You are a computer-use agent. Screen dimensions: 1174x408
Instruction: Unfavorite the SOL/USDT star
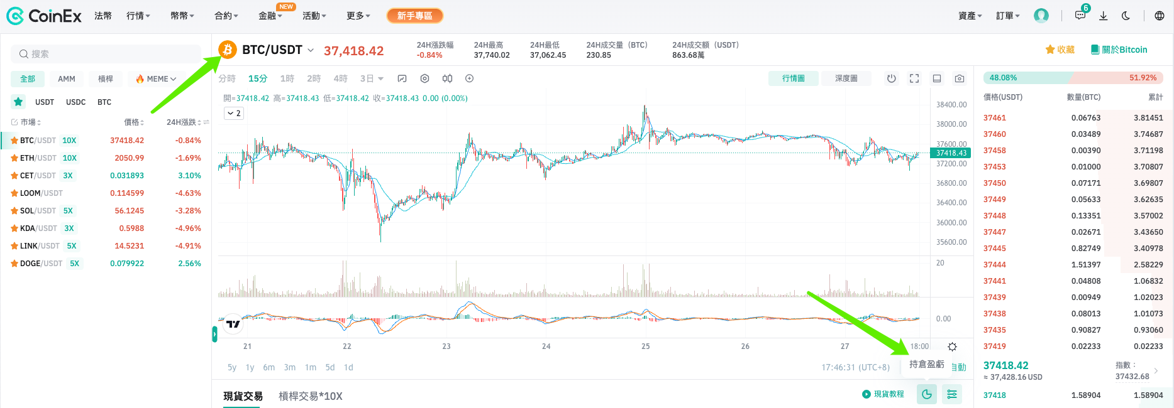[14, 211]
